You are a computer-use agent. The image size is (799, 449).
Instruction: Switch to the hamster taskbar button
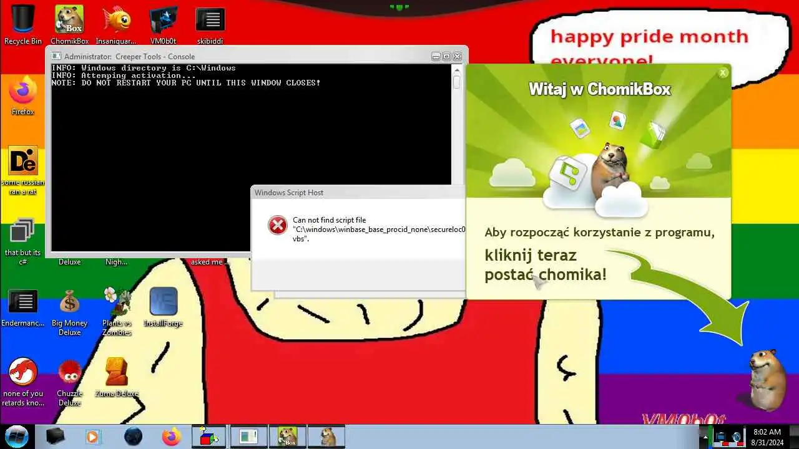[x=326, y=437]
